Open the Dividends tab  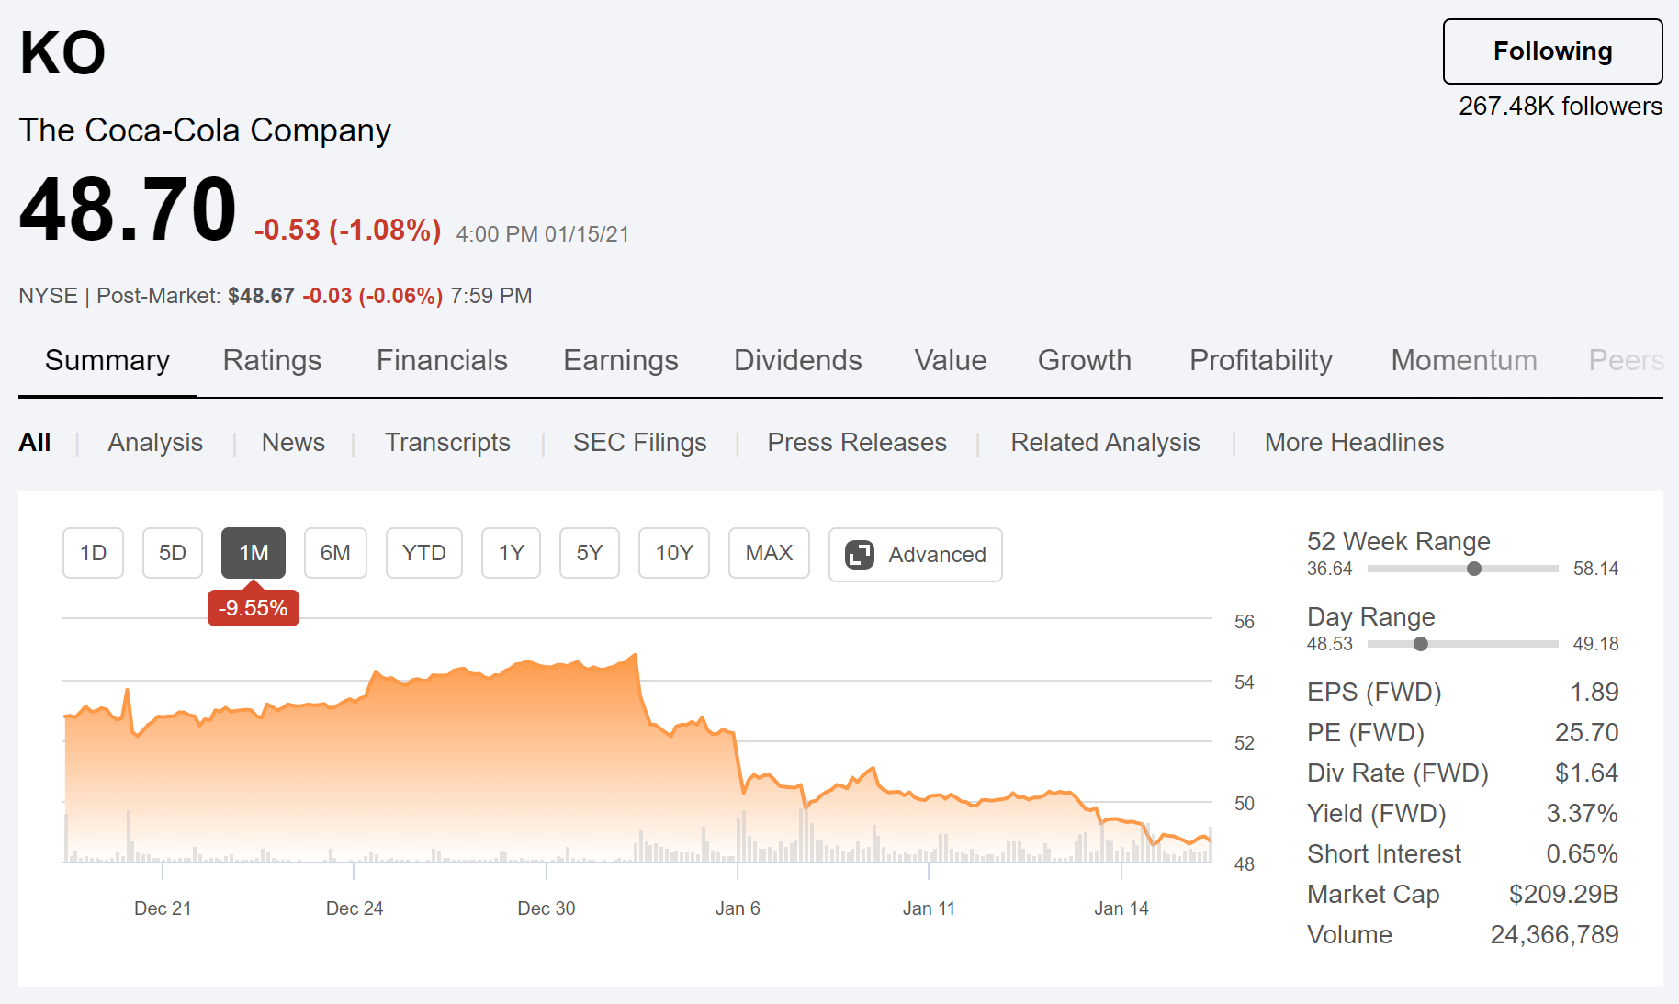click(x=797, y=360)
